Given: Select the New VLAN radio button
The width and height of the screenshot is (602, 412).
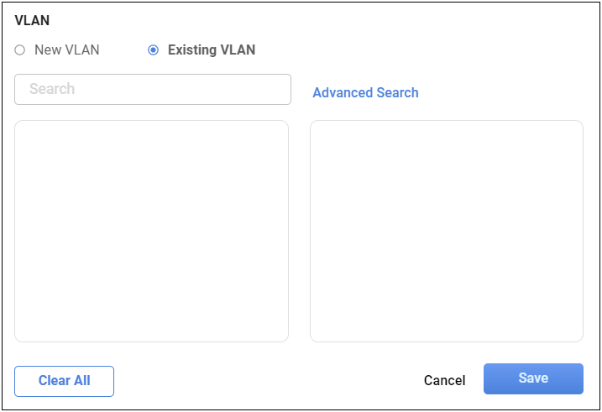Looking at the screenshot, I should [20, 50].
